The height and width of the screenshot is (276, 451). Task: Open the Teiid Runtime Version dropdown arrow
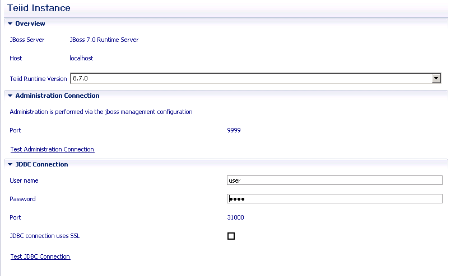(x=436, y=78)
